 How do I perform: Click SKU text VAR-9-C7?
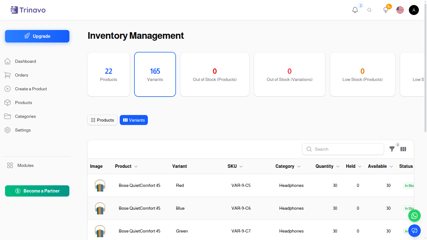click(241, 231)
